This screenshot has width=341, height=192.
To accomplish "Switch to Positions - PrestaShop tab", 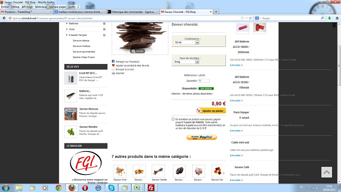I will tap(26, 12).
